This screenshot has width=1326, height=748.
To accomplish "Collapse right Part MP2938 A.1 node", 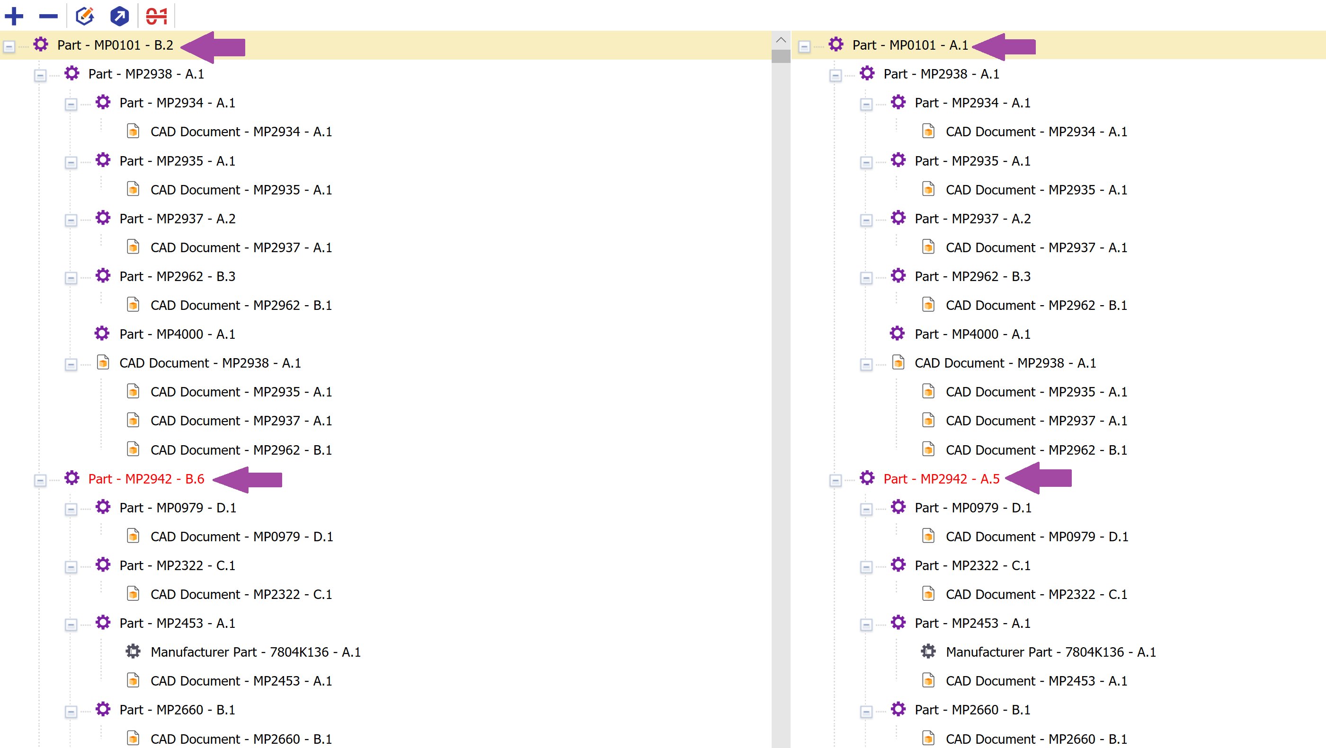I will [x=836, y=75].
